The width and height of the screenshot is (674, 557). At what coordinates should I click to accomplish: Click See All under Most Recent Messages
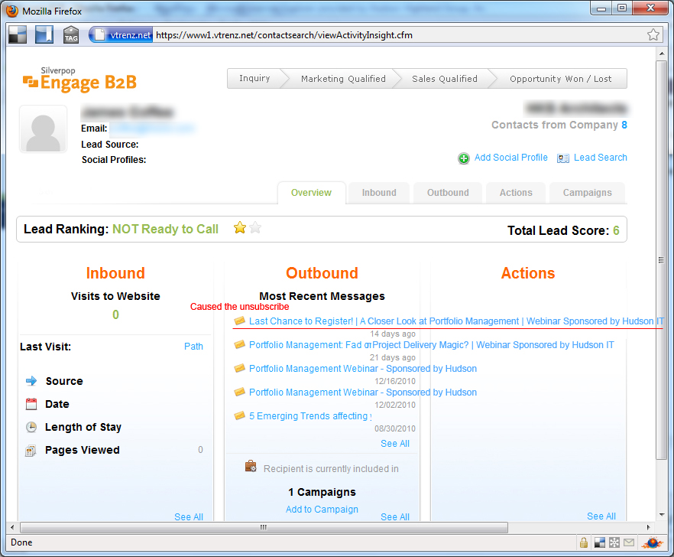pos(394,443)
